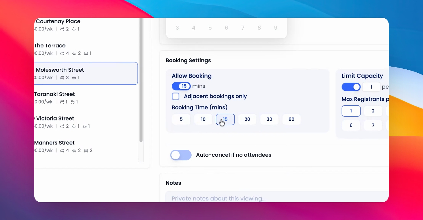Select faded number 7 in top card

click(243, 28)
